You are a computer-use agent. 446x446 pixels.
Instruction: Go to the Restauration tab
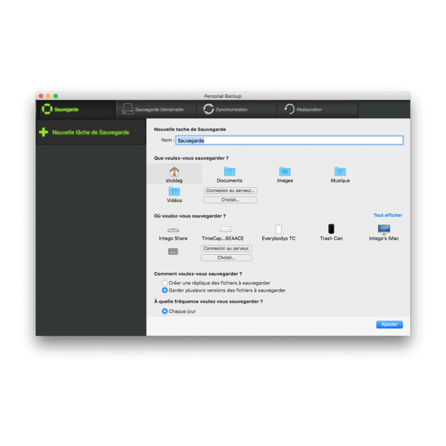tap(318, 109)
